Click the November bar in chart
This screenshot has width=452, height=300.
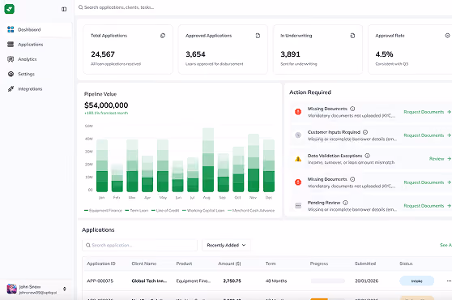254,163
